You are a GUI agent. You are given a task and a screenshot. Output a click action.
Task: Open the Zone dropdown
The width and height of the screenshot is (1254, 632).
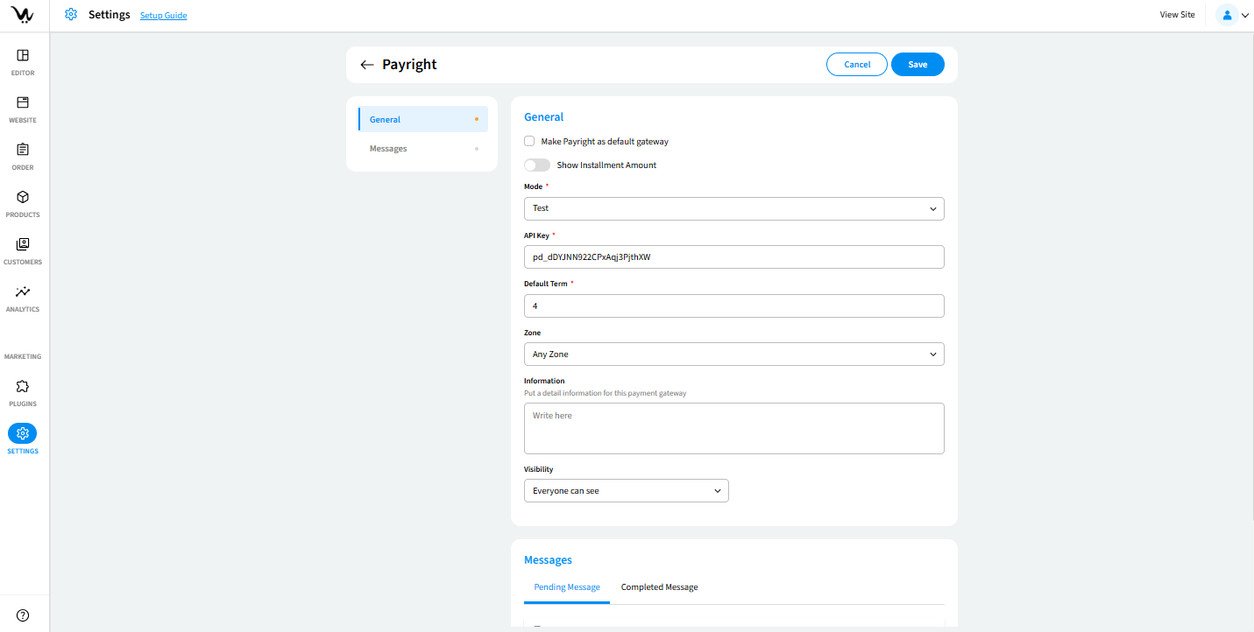tap(733, 355)
